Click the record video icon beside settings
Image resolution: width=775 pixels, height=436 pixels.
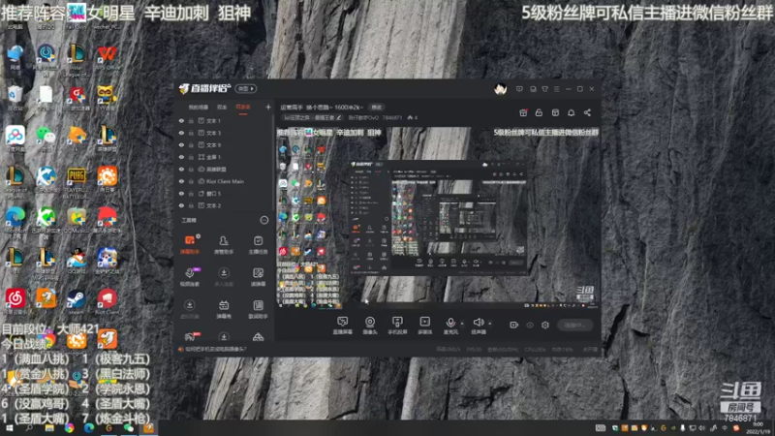(x=514, y=325)
